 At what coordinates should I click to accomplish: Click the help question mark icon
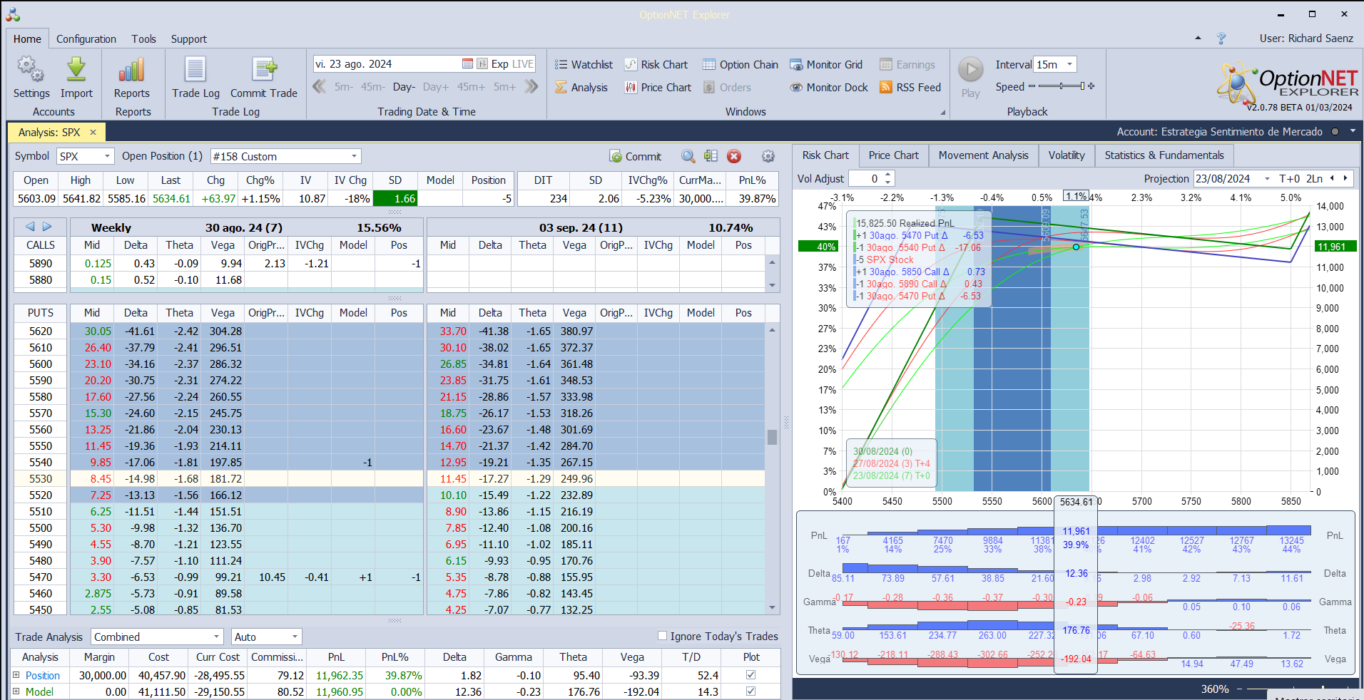pos(1221,38)
